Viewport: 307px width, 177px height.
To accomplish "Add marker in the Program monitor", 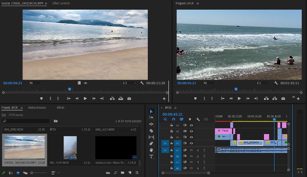I will 195,99.
